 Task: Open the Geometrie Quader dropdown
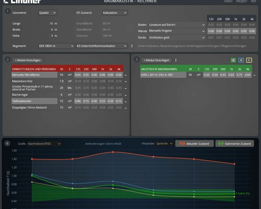(47, 13)
